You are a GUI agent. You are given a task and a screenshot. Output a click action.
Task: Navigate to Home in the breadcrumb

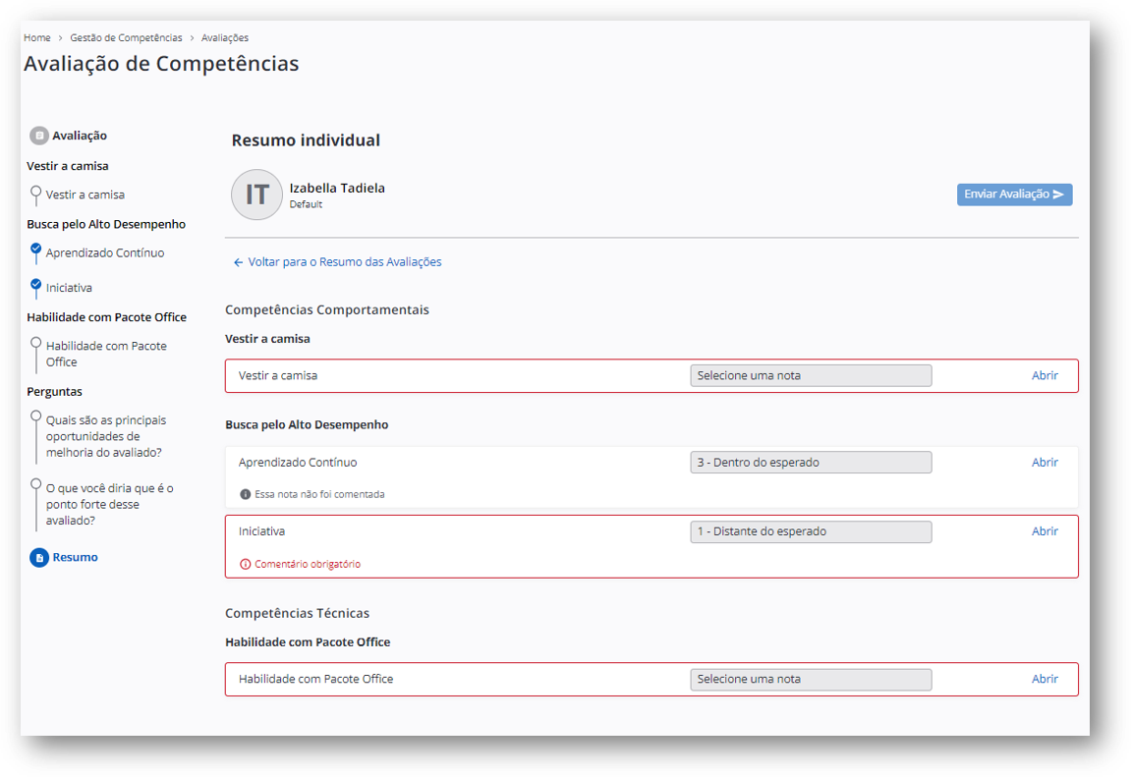37,37
